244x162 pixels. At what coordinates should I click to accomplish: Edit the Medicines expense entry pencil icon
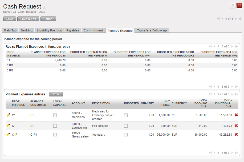pos(8,115)
